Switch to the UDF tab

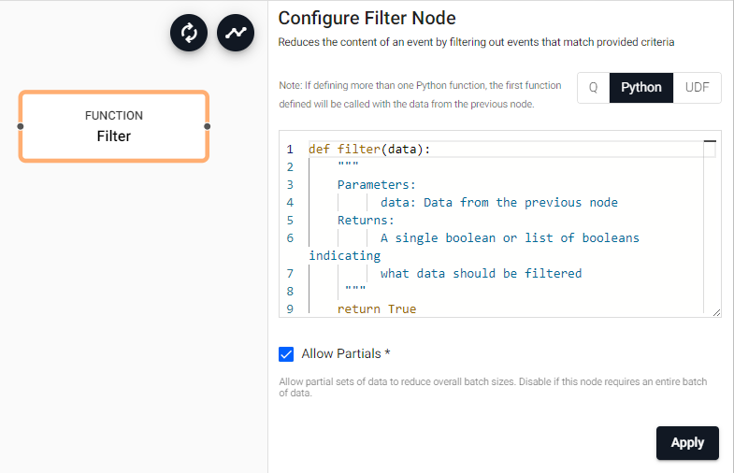[697, 88]
